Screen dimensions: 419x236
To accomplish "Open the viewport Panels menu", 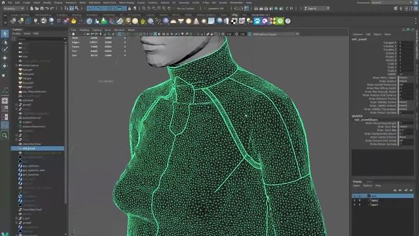I will (131, 30).
